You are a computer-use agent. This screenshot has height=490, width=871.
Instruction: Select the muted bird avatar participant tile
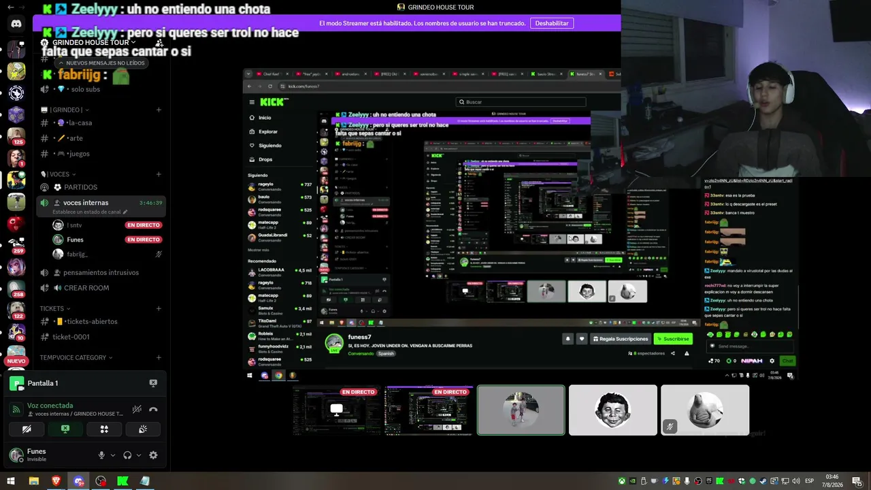tap(705, 410)
